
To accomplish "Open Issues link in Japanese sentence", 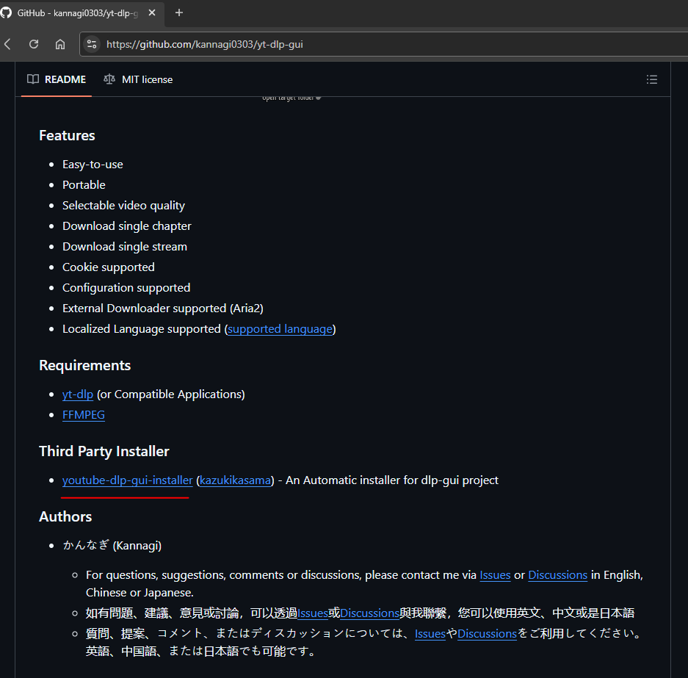I will [430, 634].
